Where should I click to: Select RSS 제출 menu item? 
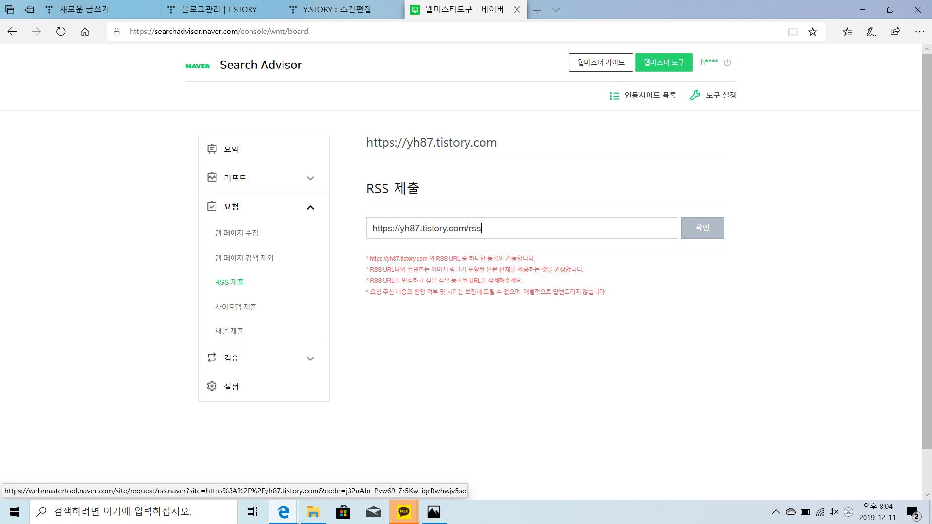(x=229, y=282)
